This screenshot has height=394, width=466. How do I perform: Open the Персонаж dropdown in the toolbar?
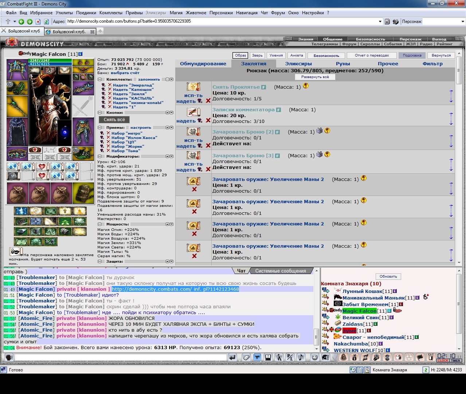(463, 22)
